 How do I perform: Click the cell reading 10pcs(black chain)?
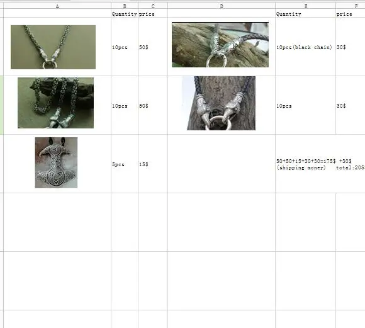[305, 47]
